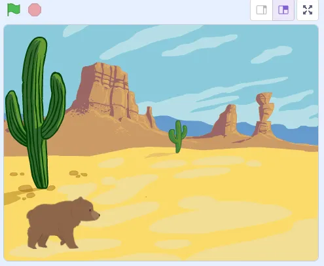
Task: Stop the project using the red stop sign
Action: (x=35, y=10)
